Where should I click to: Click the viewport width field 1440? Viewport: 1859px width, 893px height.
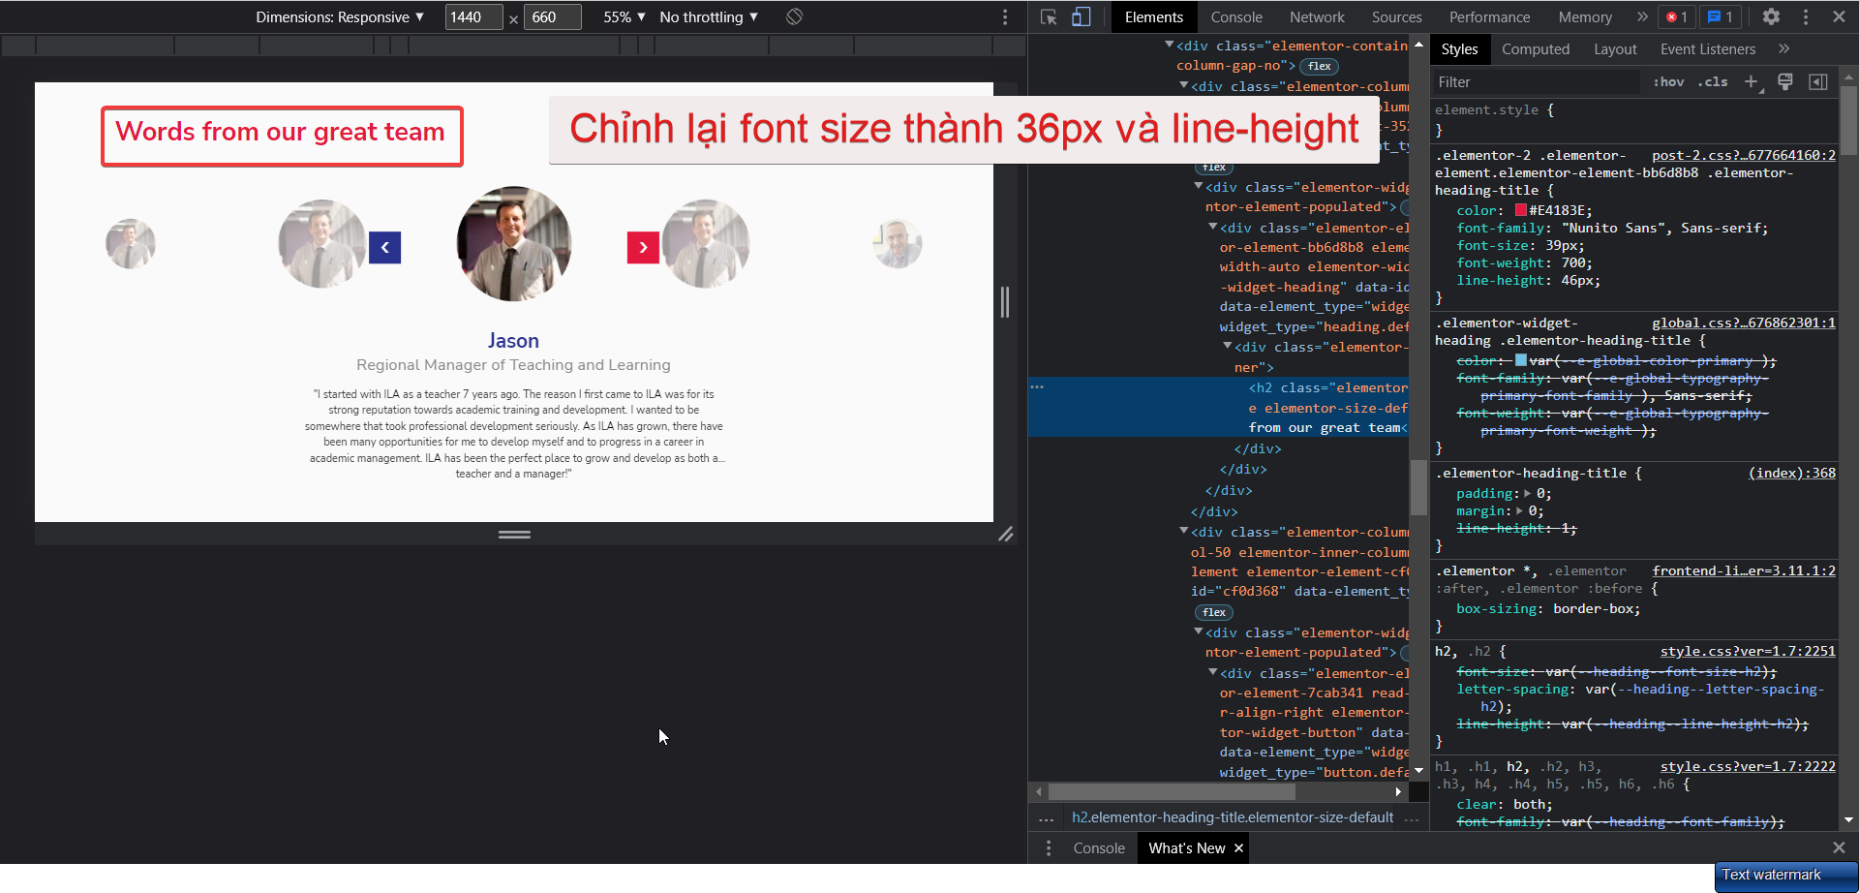(473, 16)
